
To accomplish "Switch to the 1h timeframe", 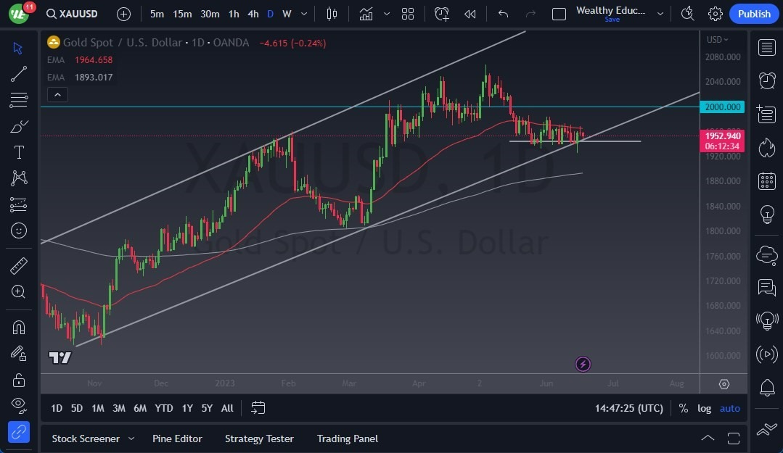I will [x=234, y=14].
